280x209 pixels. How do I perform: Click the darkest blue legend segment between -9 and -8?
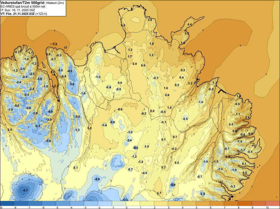click(7, 203)
